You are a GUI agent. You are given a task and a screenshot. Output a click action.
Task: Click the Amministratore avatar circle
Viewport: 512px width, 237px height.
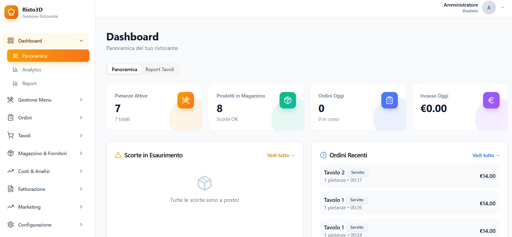[x=489, y=7]
